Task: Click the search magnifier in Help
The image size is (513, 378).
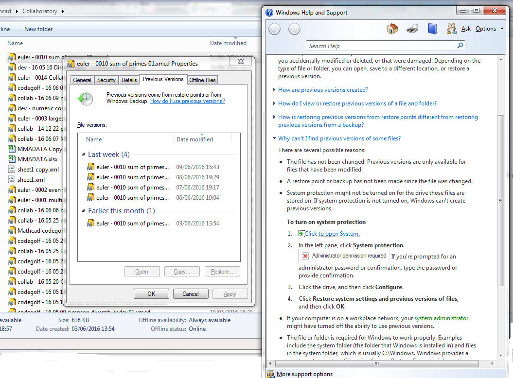Action: [460, 46]
